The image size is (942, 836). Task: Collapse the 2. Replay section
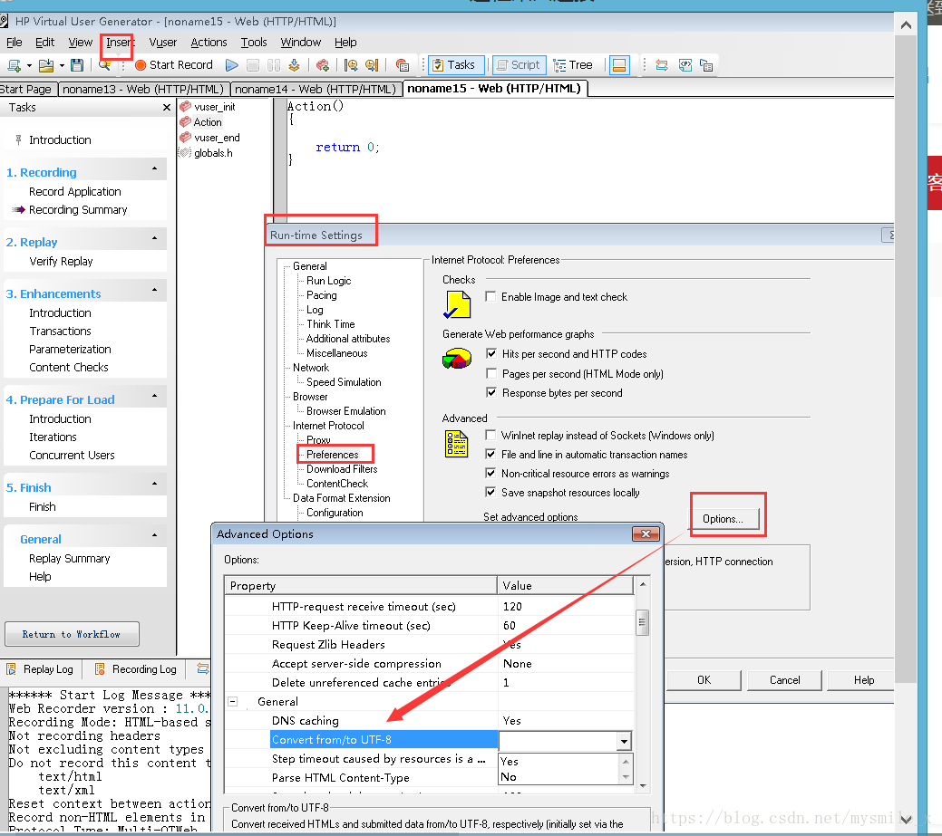154,238
